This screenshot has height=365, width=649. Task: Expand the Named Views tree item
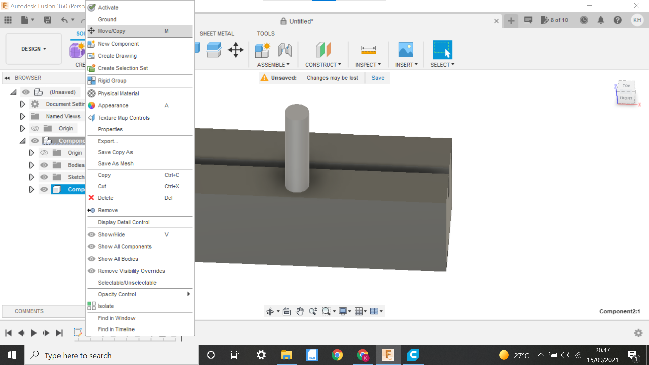click(x=22, y=116)
